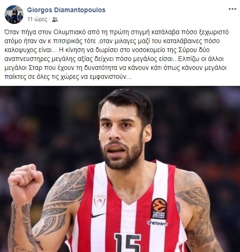240x252 pixels.
Task: Open the post via the 11 ώρες timestamp
Action: [x=37, y=19]
